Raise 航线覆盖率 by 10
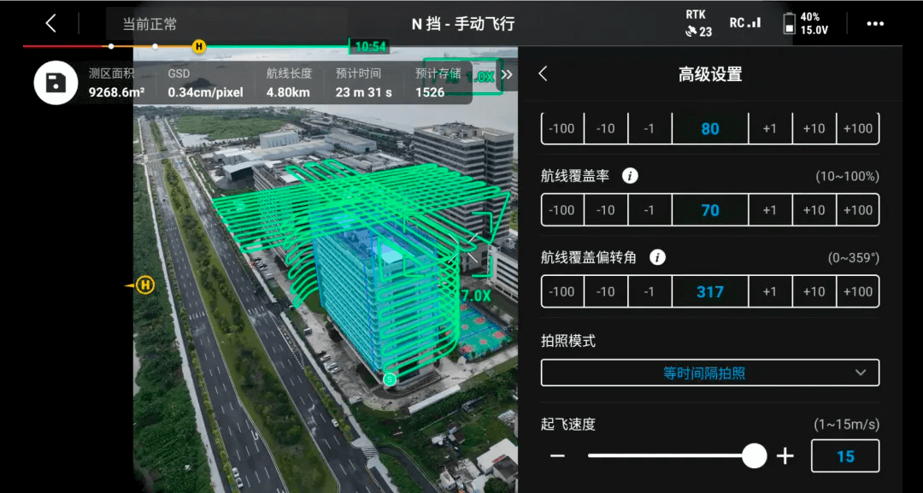 [x=814, y=210]
